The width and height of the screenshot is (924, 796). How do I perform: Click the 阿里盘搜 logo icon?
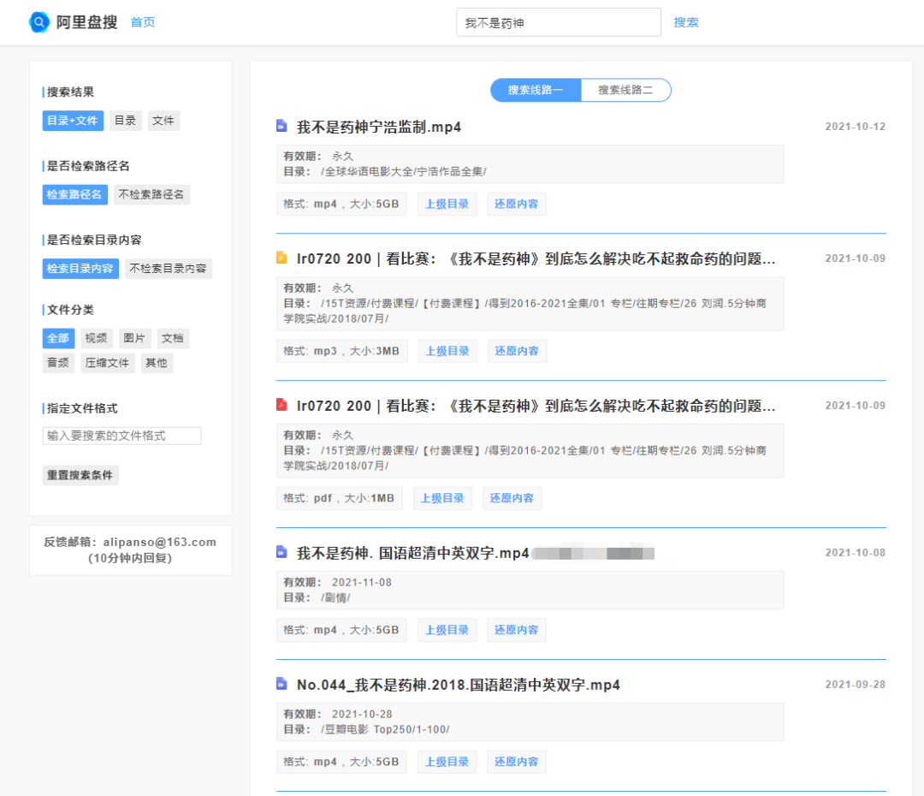tap(39, 22)
